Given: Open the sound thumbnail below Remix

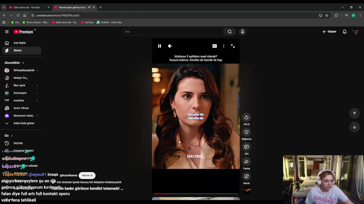Looking at the screenshot, I should (x=247, y=191).
